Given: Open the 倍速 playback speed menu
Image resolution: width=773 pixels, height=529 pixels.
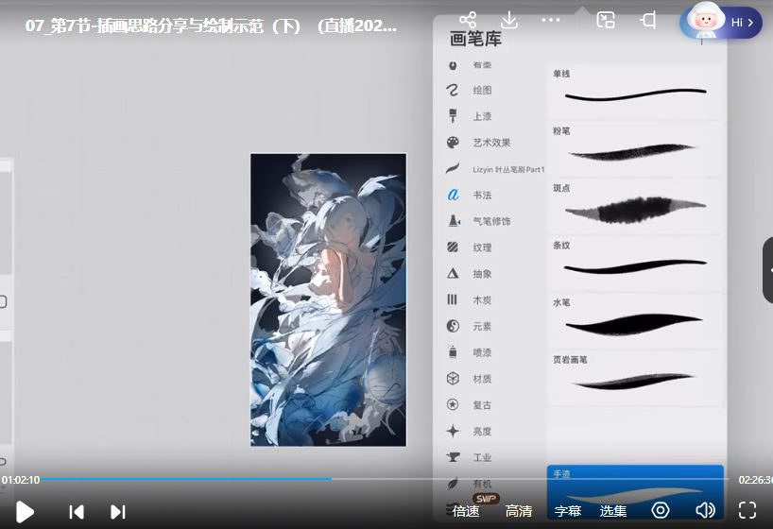Looking at the screenshot, I should (466, 511).
